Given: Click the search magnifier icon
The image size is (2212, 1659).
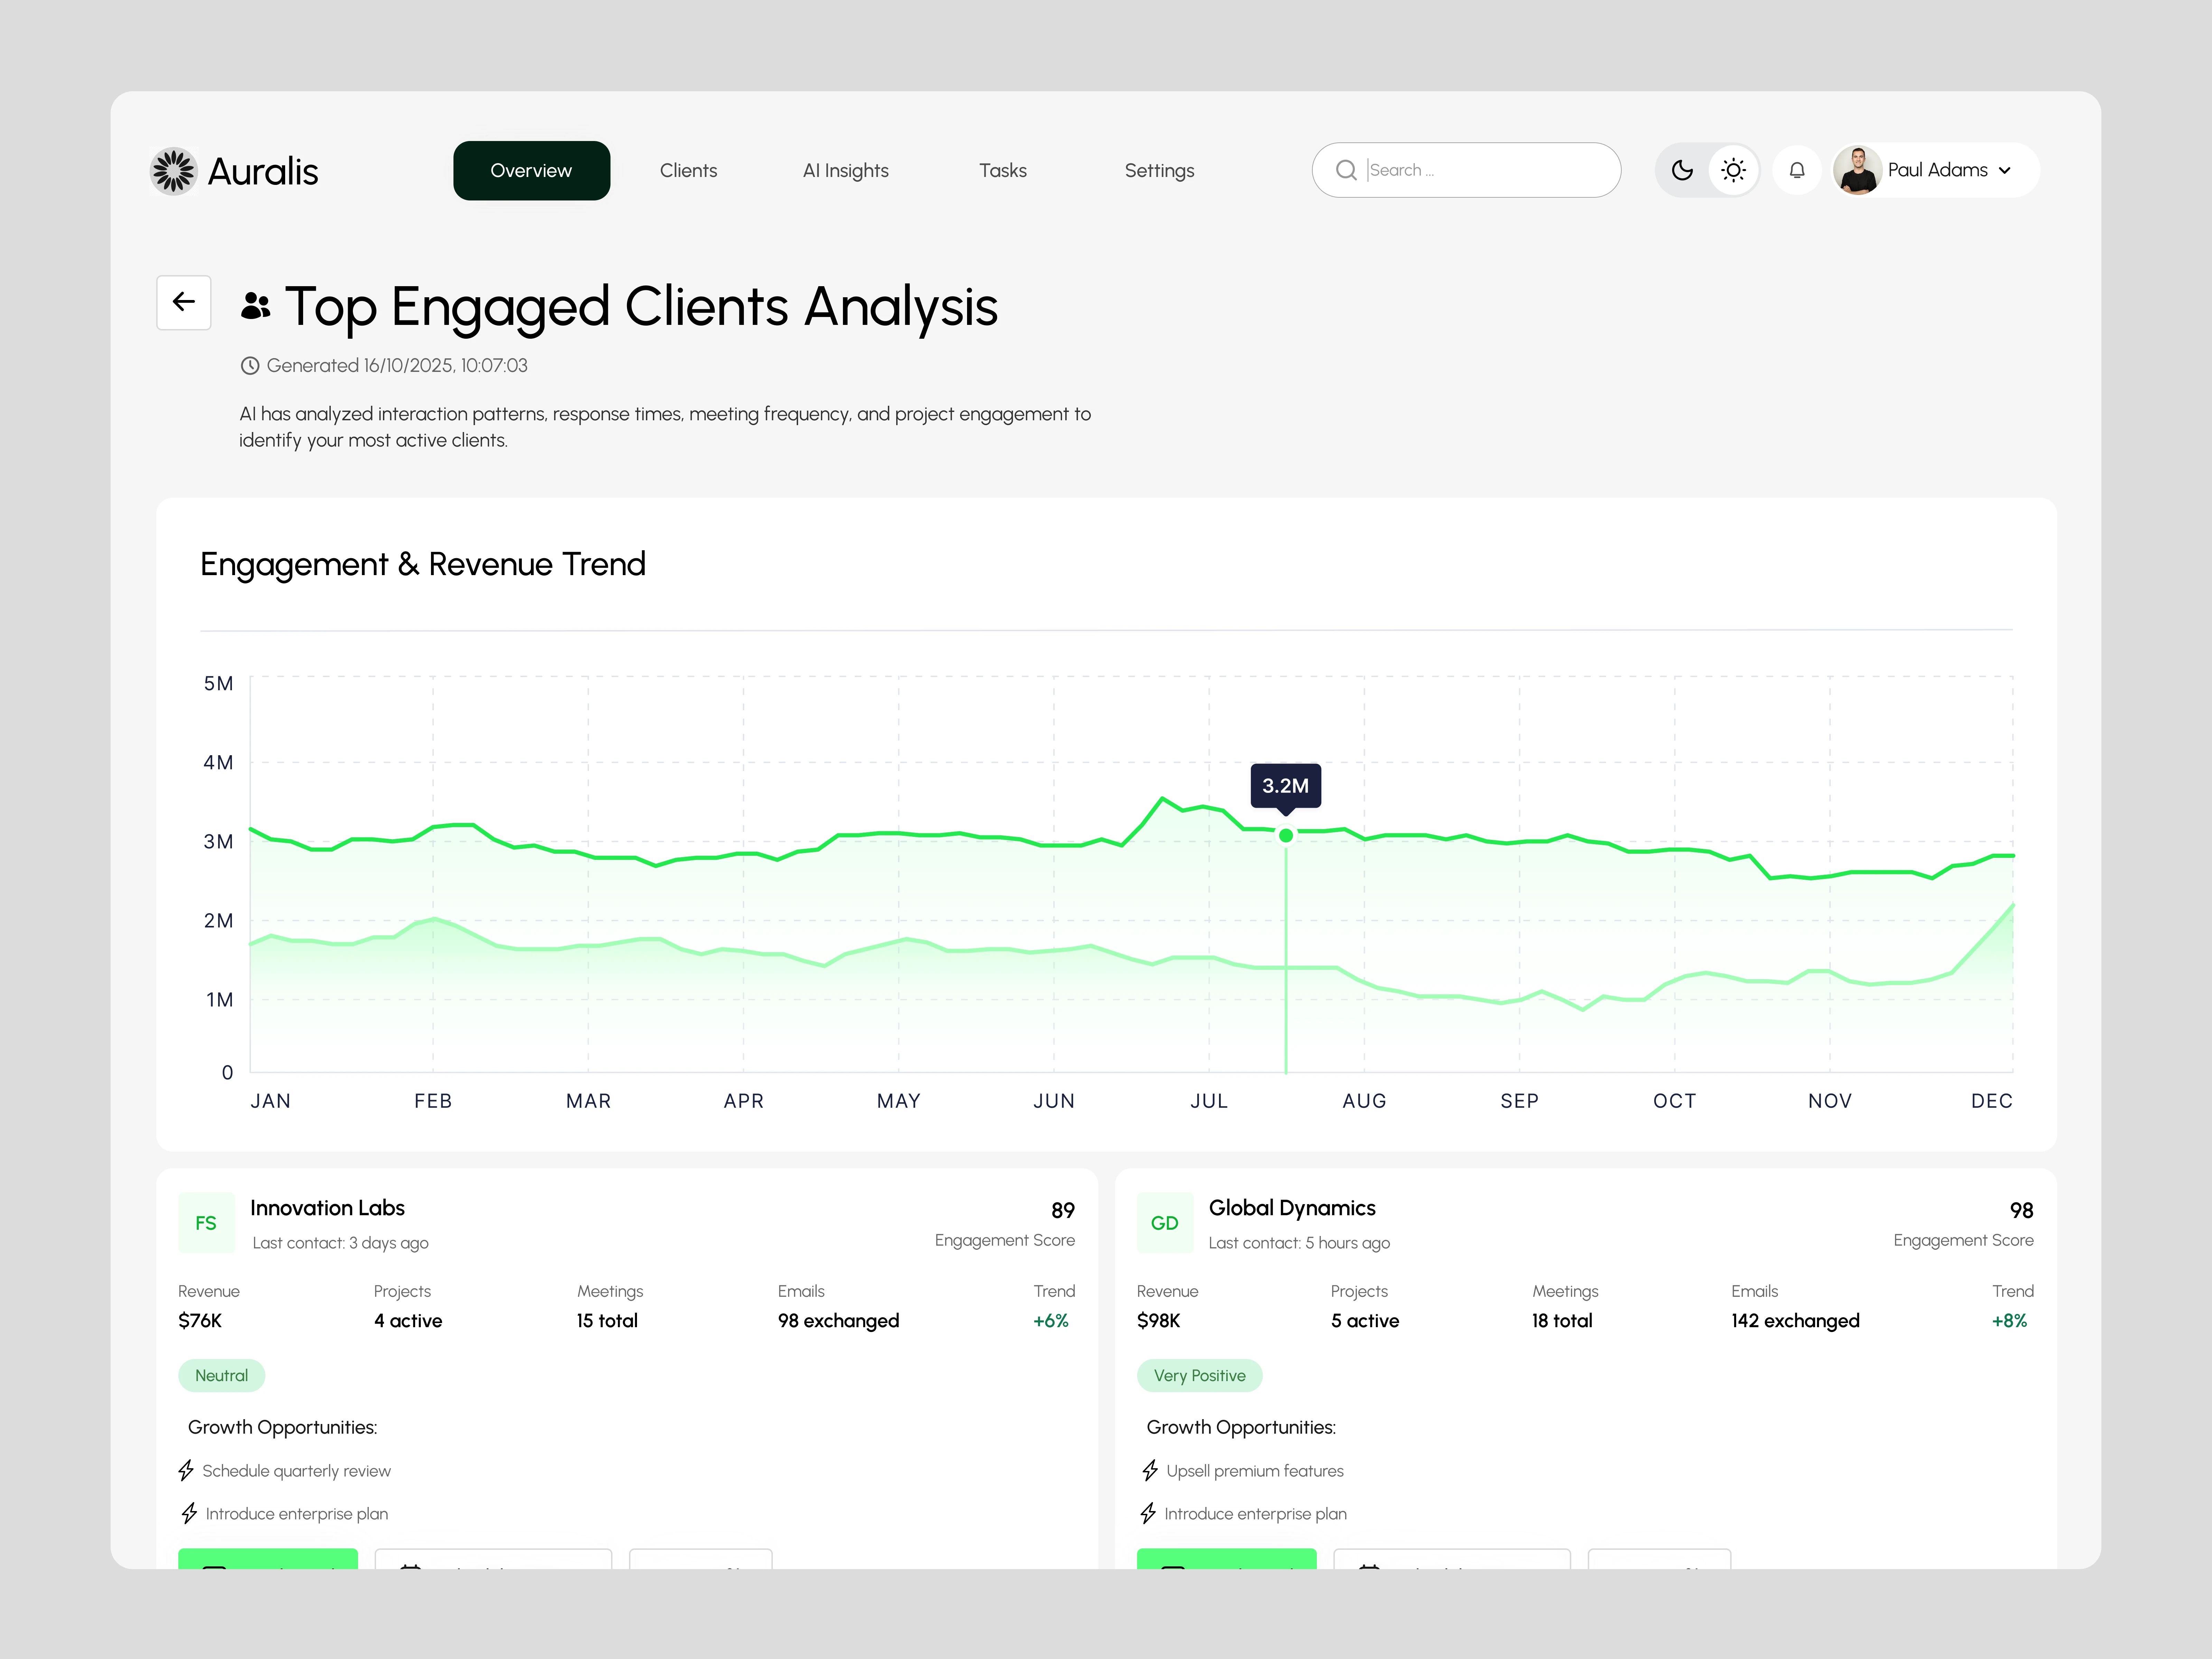Looking at the screenshot, I should point(1346,170).
